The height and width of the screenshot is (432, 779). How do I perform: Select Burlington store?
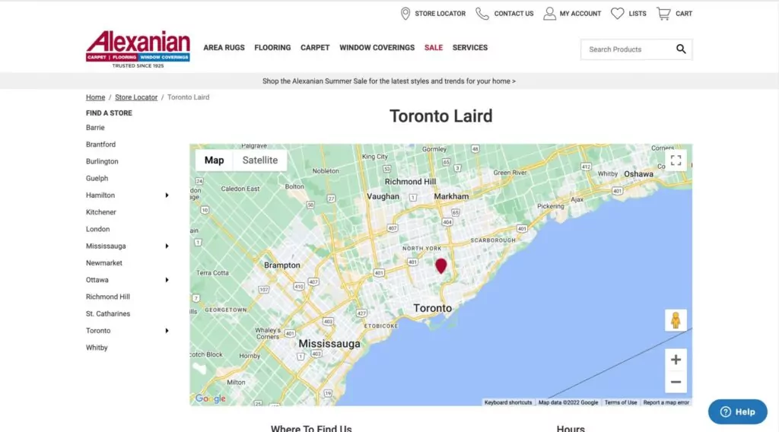[x=103, y=161]
